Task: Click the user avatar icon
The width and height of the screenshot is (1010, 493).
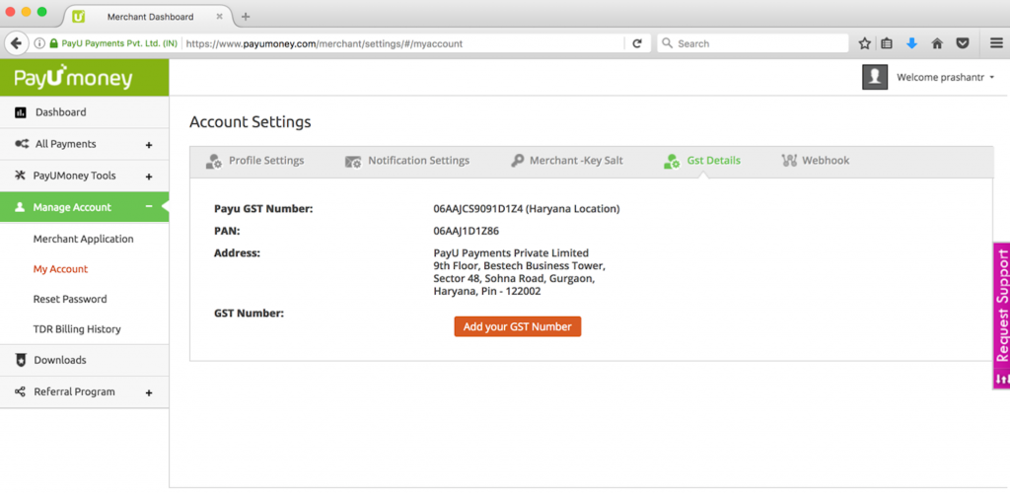Action: pos(875,77)
